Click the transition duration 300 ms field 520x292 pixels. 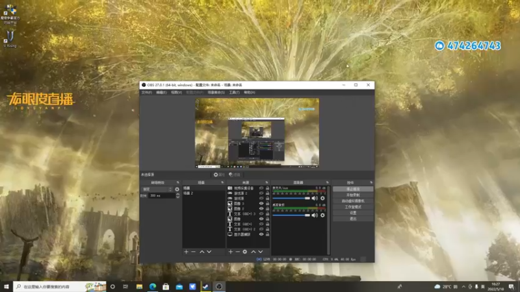coord(161,196)
